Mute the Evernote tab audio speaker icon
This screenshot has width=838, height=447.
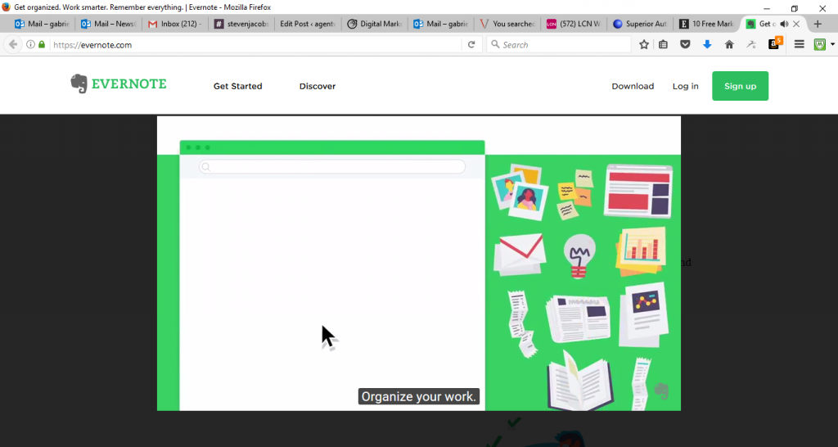click(784, 24)
